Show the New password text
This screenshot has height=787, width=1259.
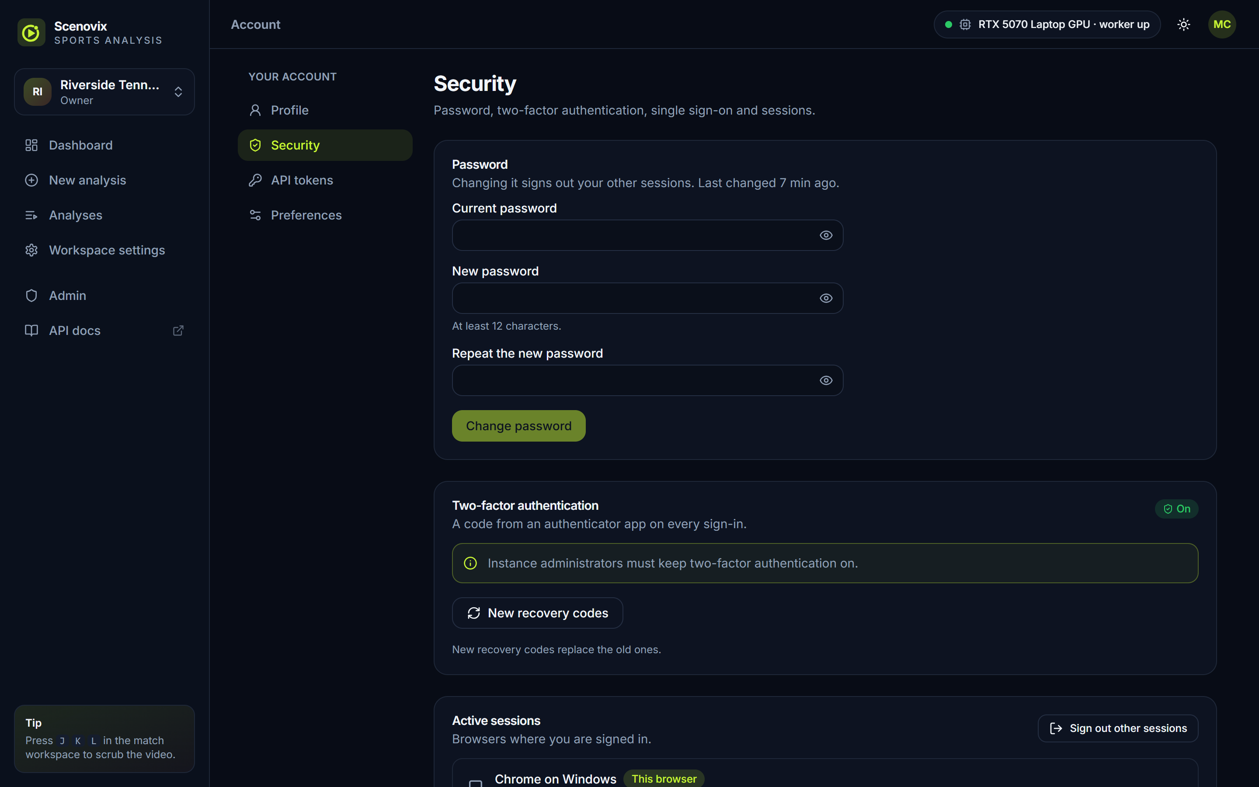point(826,298)
